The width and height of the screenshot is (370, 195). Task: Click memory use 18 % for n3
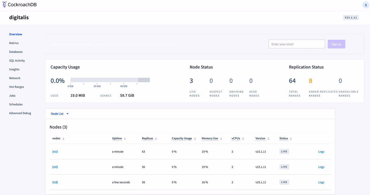pyautogui.click(x=205, y=182)
